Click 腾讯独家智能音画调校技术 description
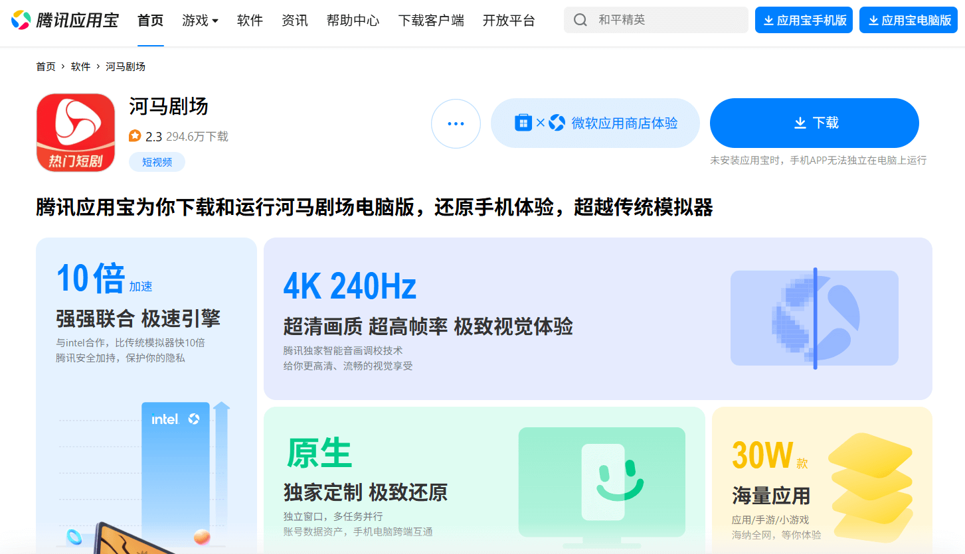 [x=343, y=350]
